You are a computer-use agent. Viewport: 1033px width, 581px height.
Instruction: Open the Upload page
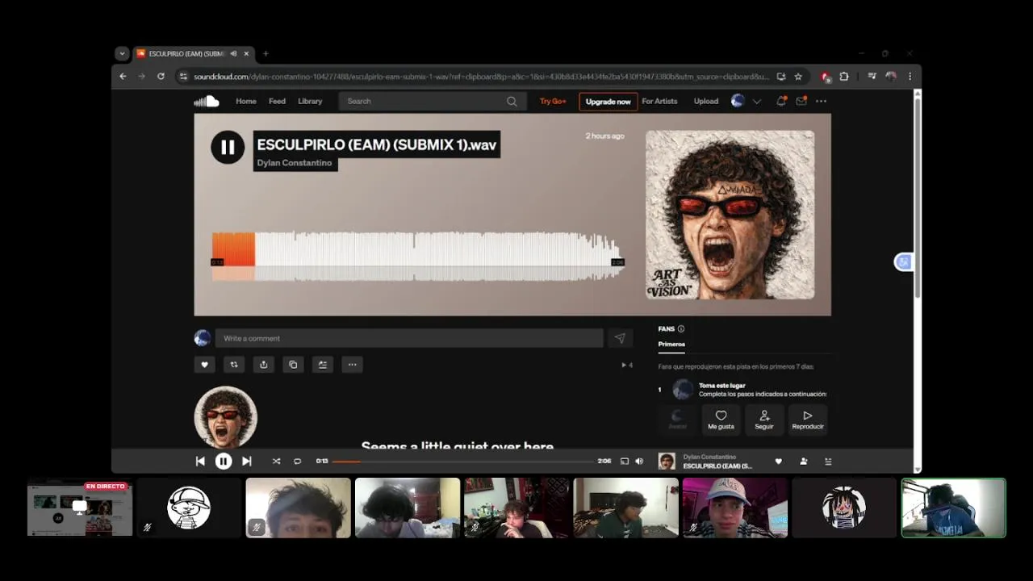[706, 101]
